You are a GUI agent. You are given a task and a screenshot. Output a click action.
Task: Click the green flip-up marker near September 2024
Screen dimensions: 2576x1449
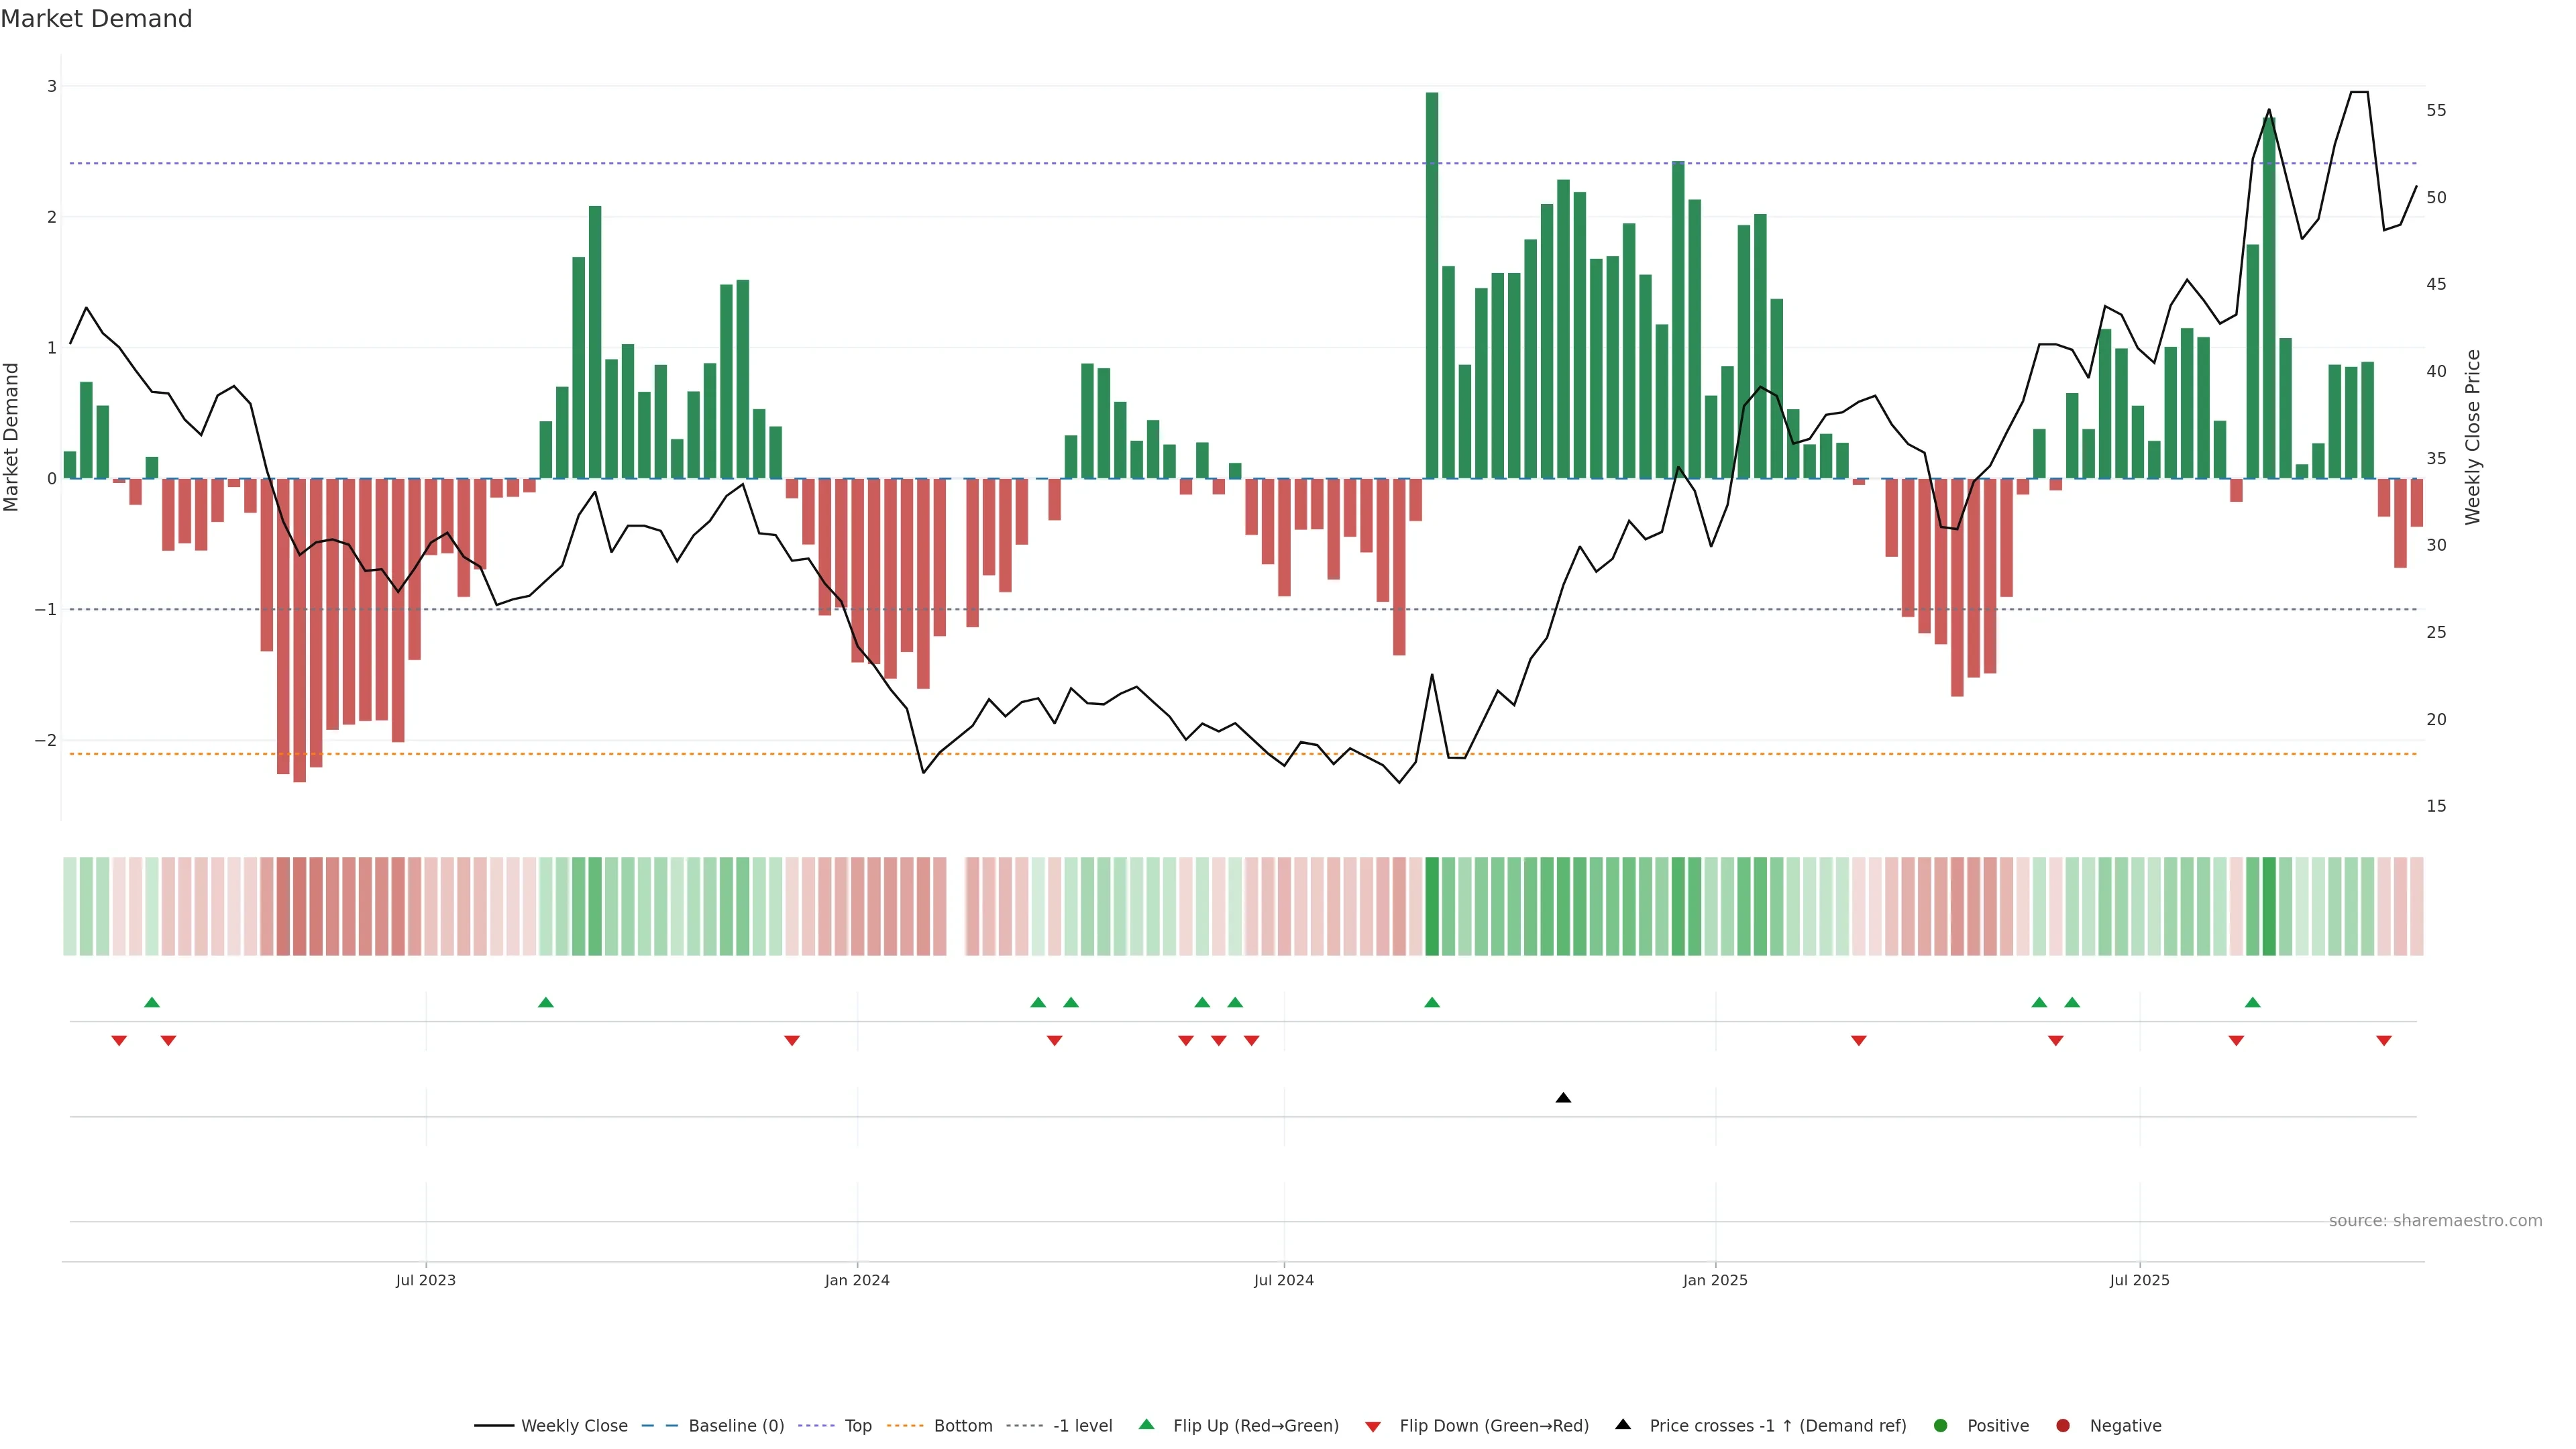(1432, 1002)
